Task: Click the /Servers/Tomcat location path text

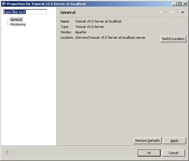Action: (110, 38)
